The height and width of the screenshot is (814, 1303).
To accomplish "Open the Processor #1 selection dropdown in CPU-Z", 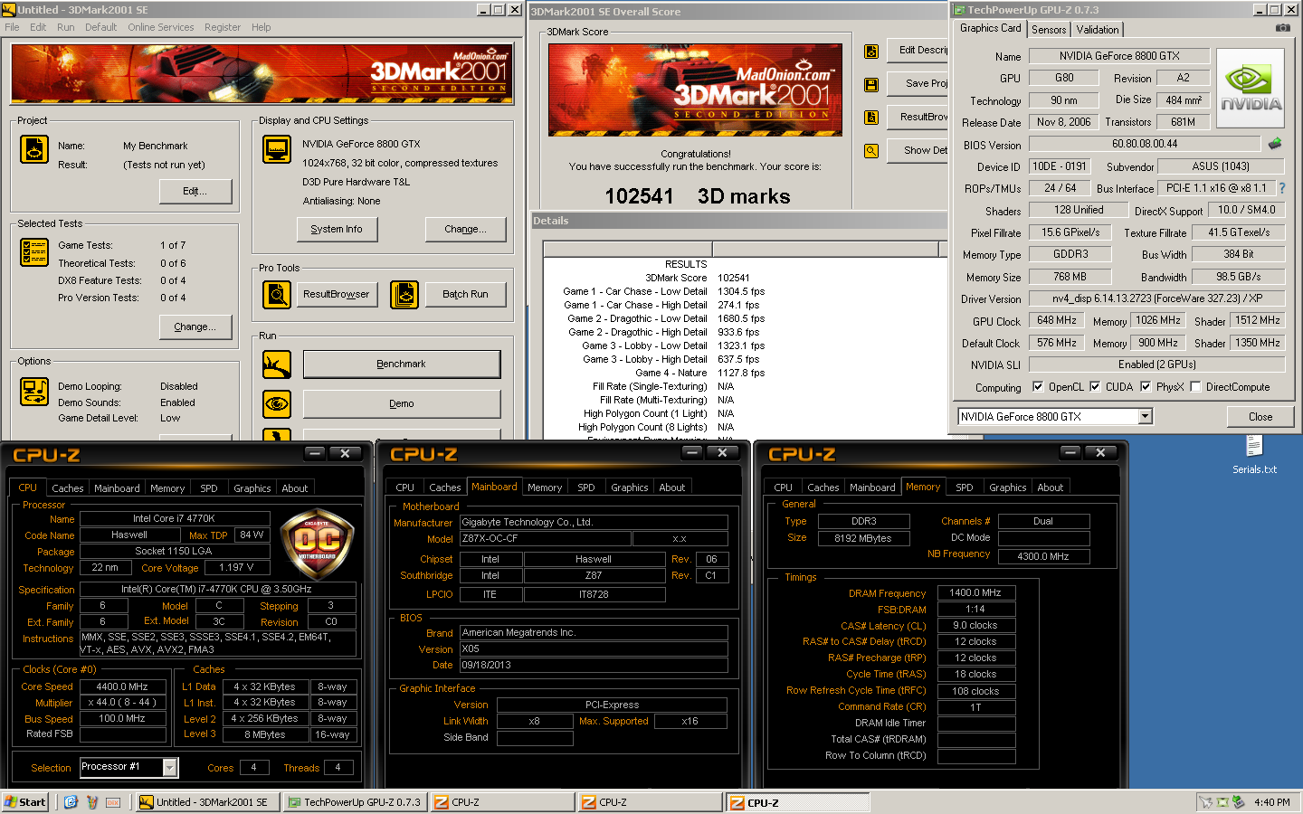I will coord(169,767).
